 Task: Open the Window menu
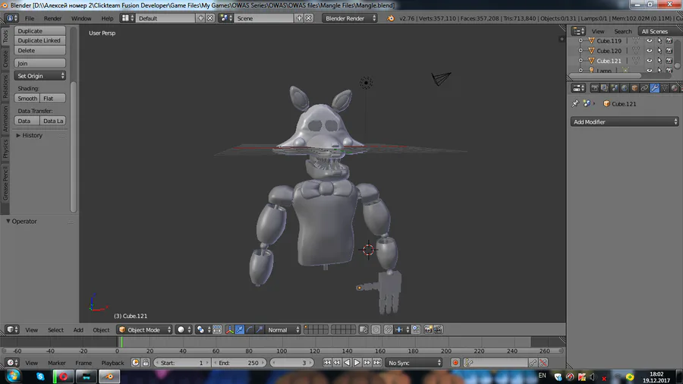coord(81,18)
